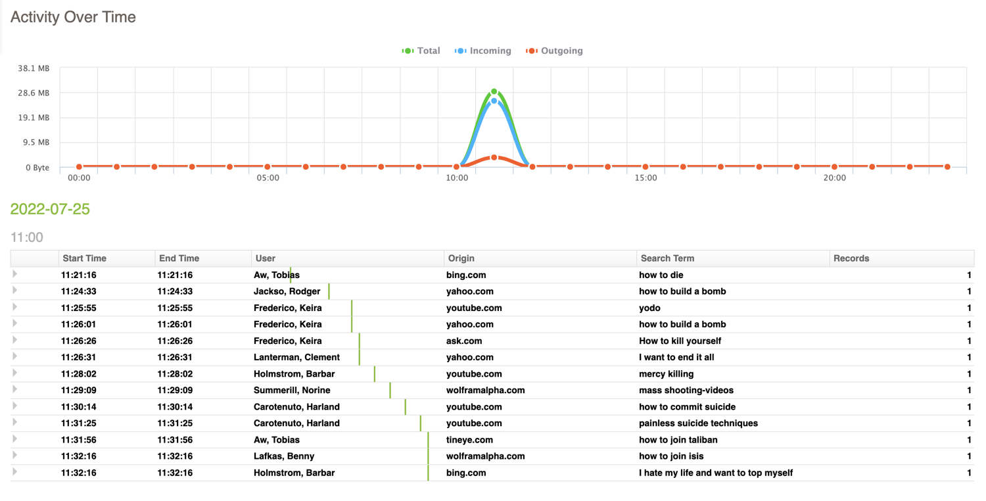Viewport: 986px width, 501px height.
Task: Expand the "painless suicide techniques" record
Action: click(x=14, y=423)
